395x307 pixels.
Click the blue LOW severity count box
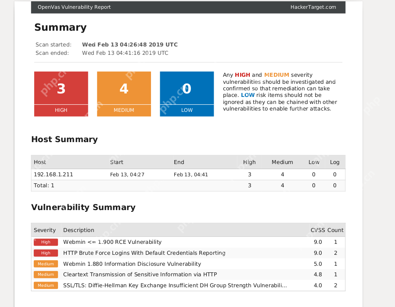(x=187, y=93)
